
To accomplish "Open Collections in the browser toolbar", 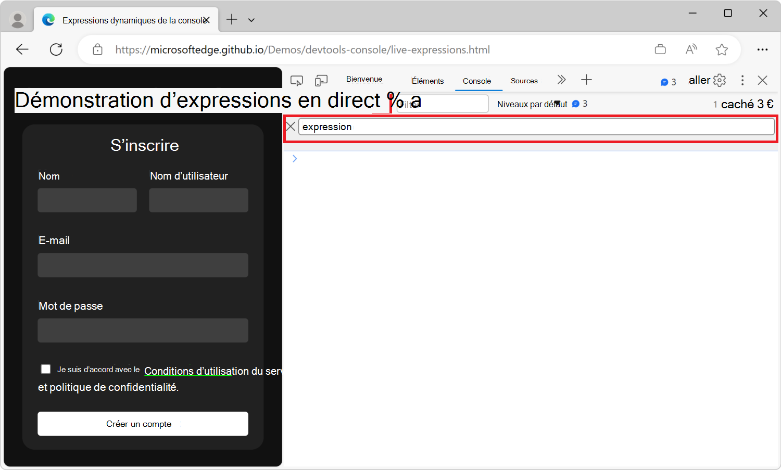I will (x=660, y=49).
